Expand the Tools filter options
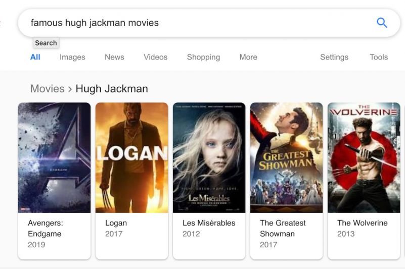The width and height of the screenshot is (405, 269). coord(379,57)
